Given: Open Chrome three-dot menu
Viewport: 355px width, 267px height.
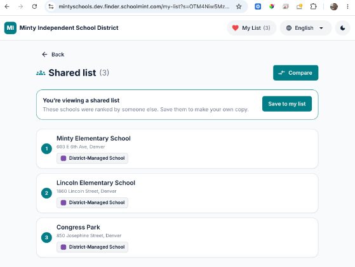Looking at the screenshot, I should (x=347, y=6).
